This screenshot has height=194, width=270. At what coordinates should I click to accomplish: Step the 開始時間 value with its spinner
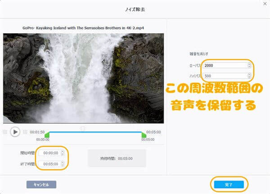63,153
